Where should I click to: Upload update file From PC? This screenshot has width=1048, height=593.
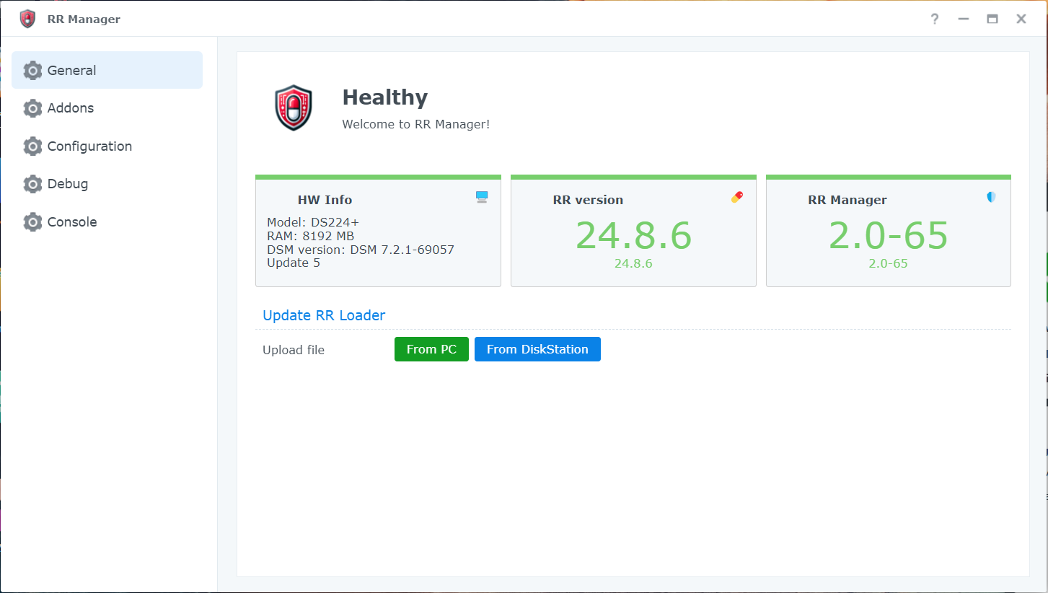pyautogui.click(x=431, y=349)
